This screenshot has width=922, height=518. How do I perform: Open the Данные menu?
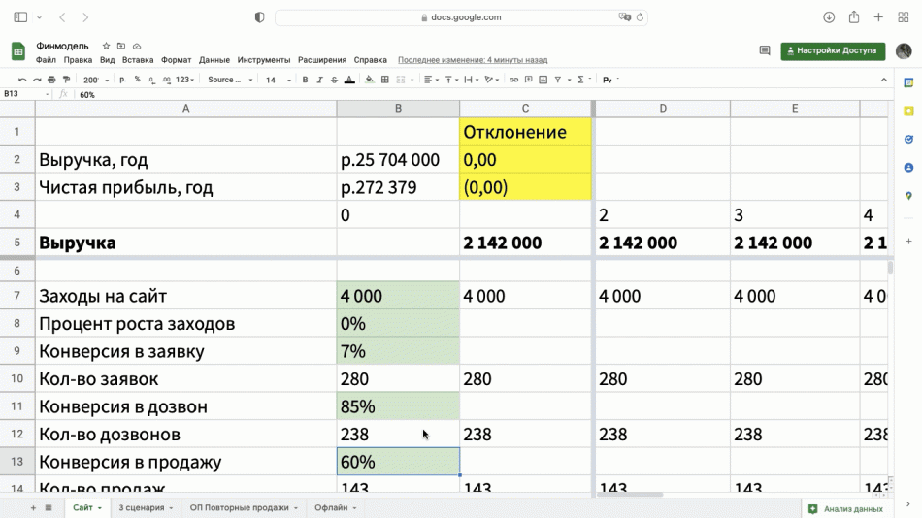(x=214, y=60)
